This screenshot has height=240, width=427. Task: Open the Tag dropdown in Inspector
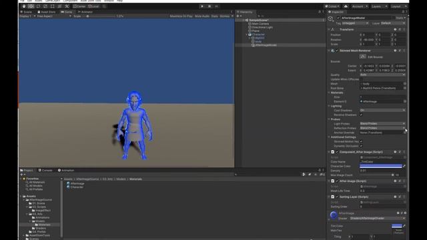click(x=355, y=23)
